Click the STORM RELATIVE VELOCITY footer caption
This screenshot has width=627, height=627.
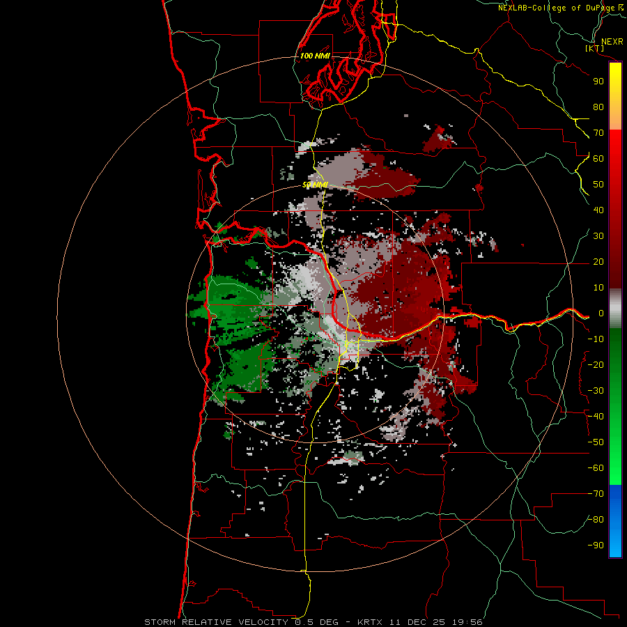coord(313,622)
